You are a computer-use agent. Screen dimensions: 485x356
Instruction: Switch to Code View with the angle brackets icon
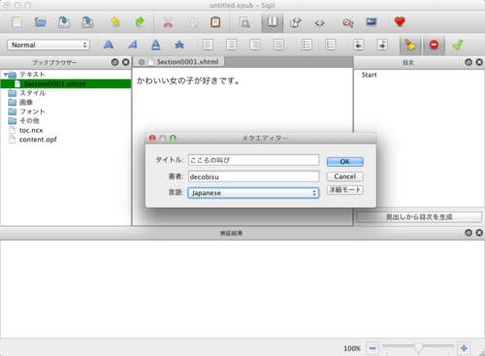click(x=319, y=22)
